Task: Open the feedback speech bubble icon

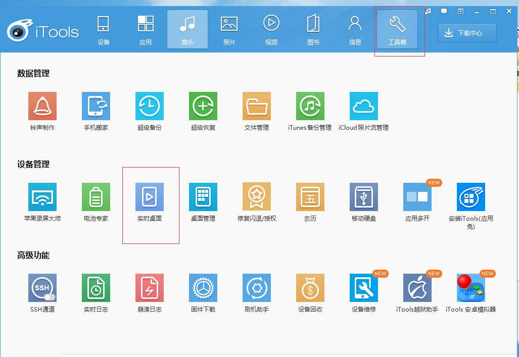Action: click(444, 11)
